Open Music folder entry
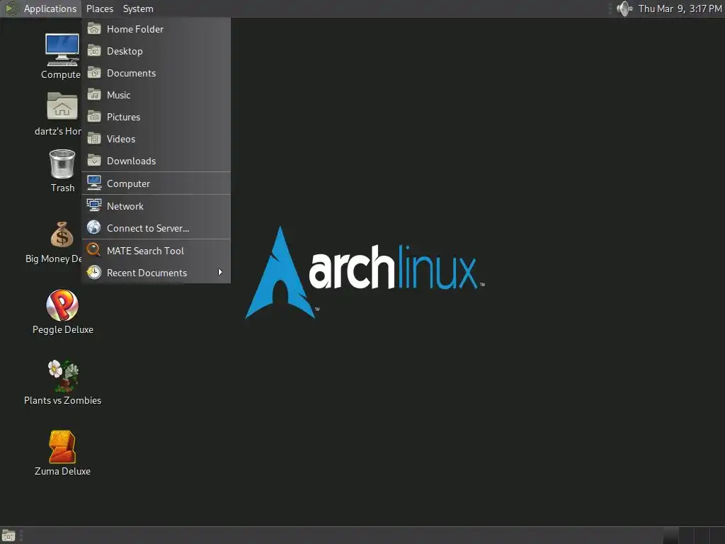 [x=156, y=95]
